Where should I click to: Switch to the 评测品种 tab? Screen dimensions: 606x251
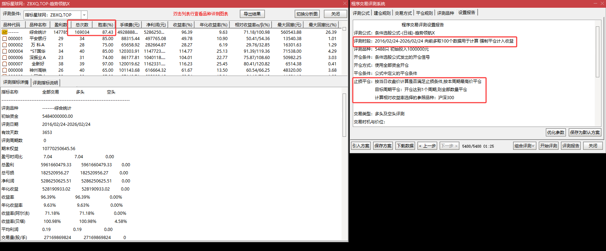pos(446,13)
